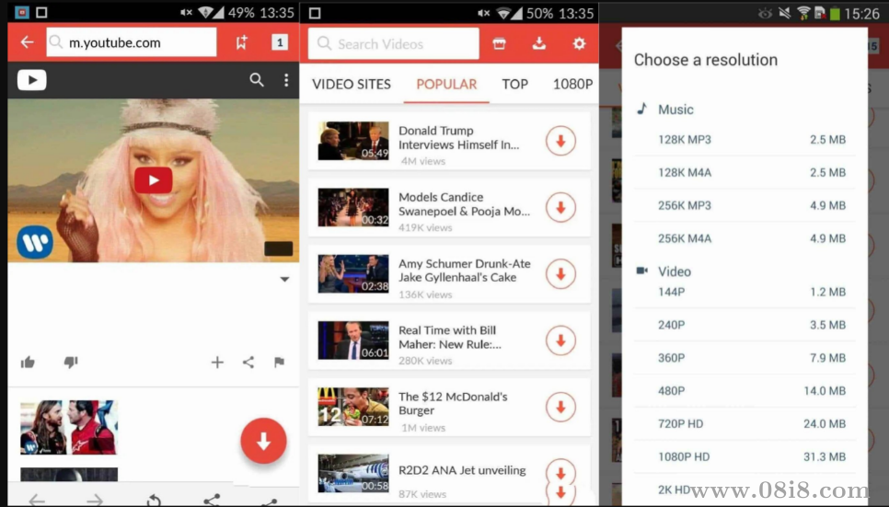Select 256K MP3 music option
The height and width of the screenshot is (507, 889).
coord(745,205)
